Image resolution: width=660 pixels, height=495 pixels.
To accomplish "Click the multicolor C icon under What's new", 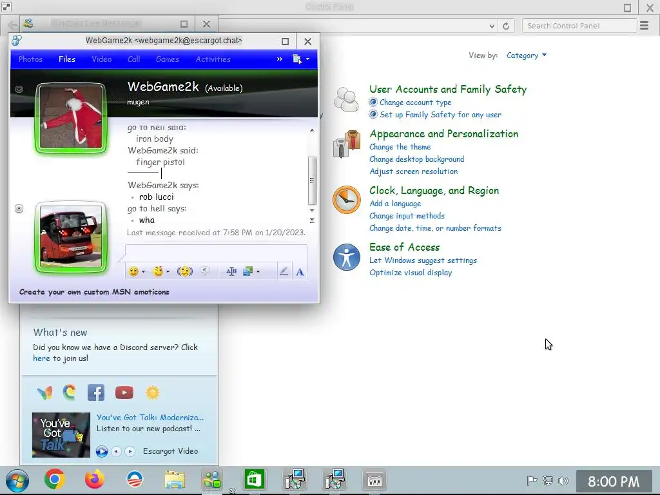I will click(x=70, y=393).
